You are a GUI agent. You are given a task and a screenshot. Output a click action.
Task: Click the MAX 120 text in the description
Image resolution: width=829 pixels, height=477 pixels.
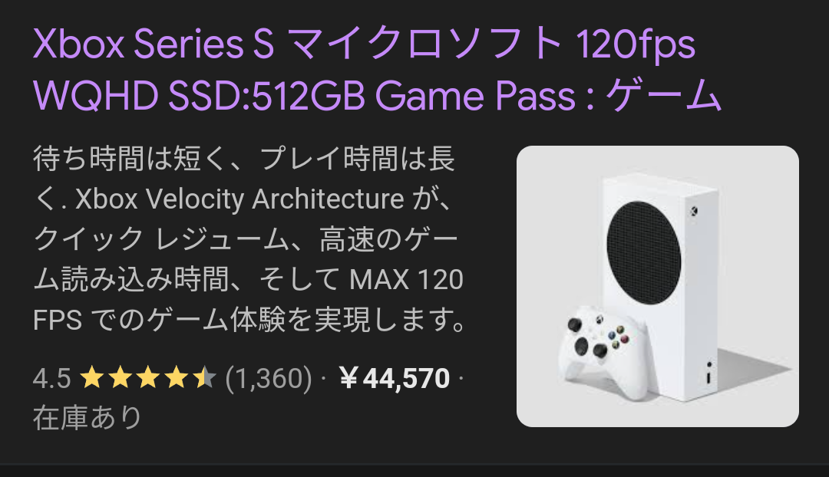point(406,279)
